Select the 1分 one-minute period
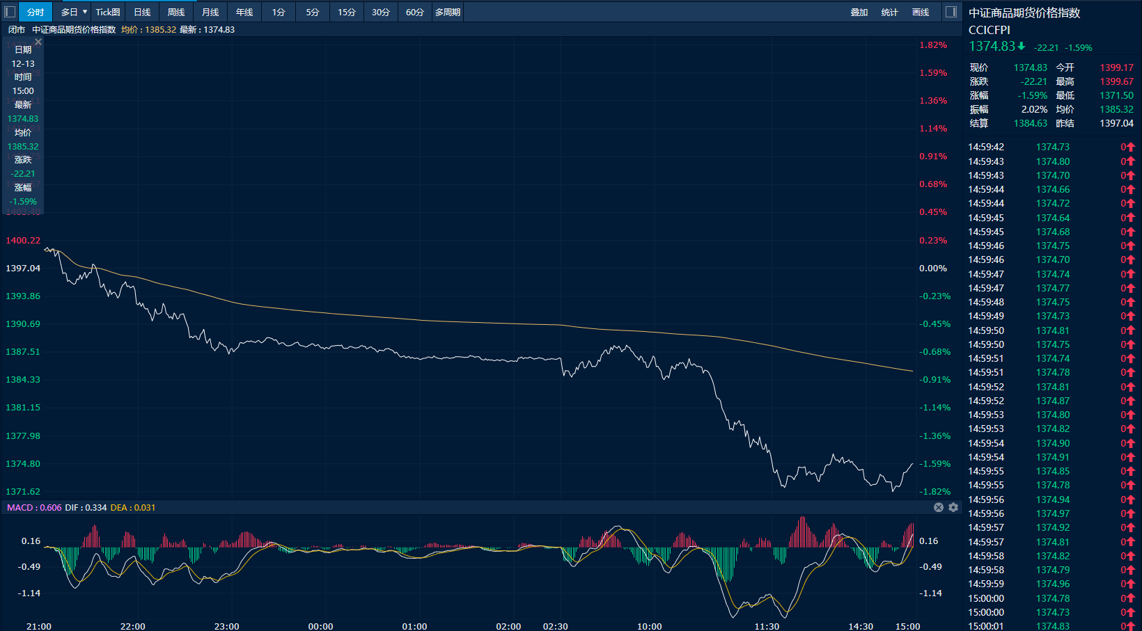1142x631 pixels. pyautogui.click(x=279, y=12)
